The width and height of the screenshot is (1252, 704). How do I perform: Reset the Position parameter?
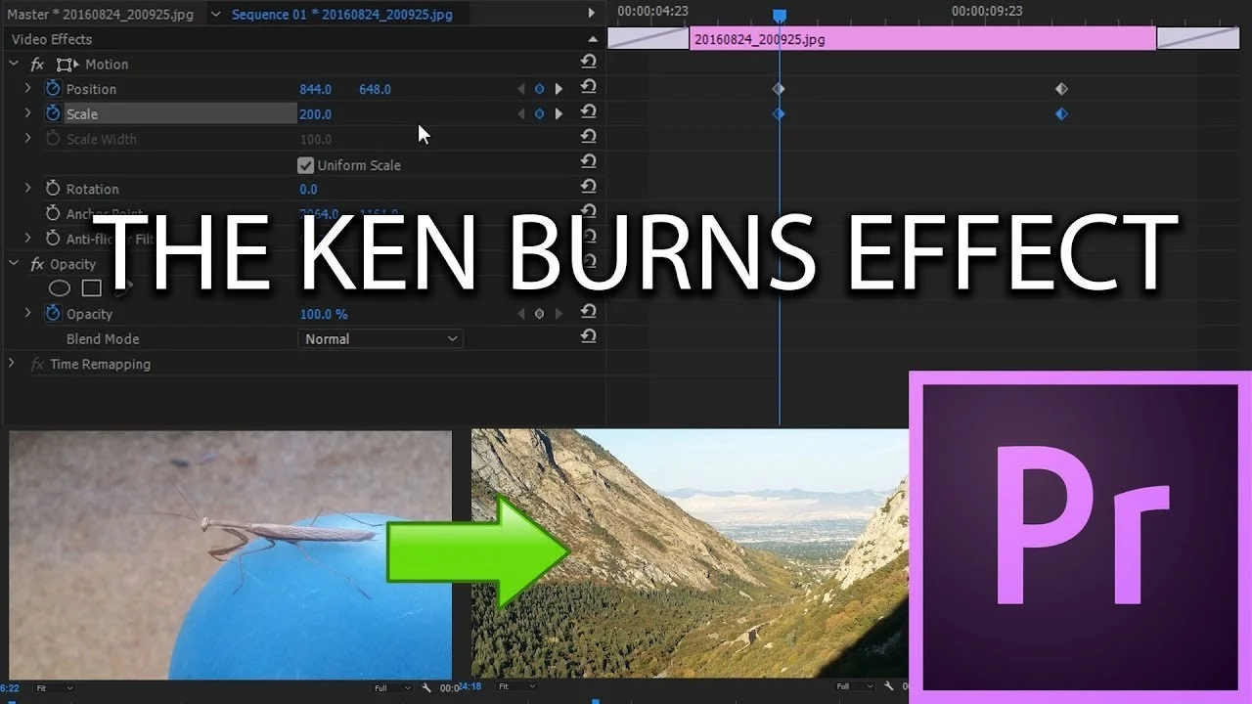pyautogui.click(x=588, y=86)
